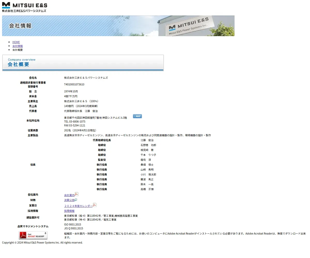The height and width of the screenshot is (258, 310).
Task: Select officer name 小川 慎太郎
Action: coord(148,174)
